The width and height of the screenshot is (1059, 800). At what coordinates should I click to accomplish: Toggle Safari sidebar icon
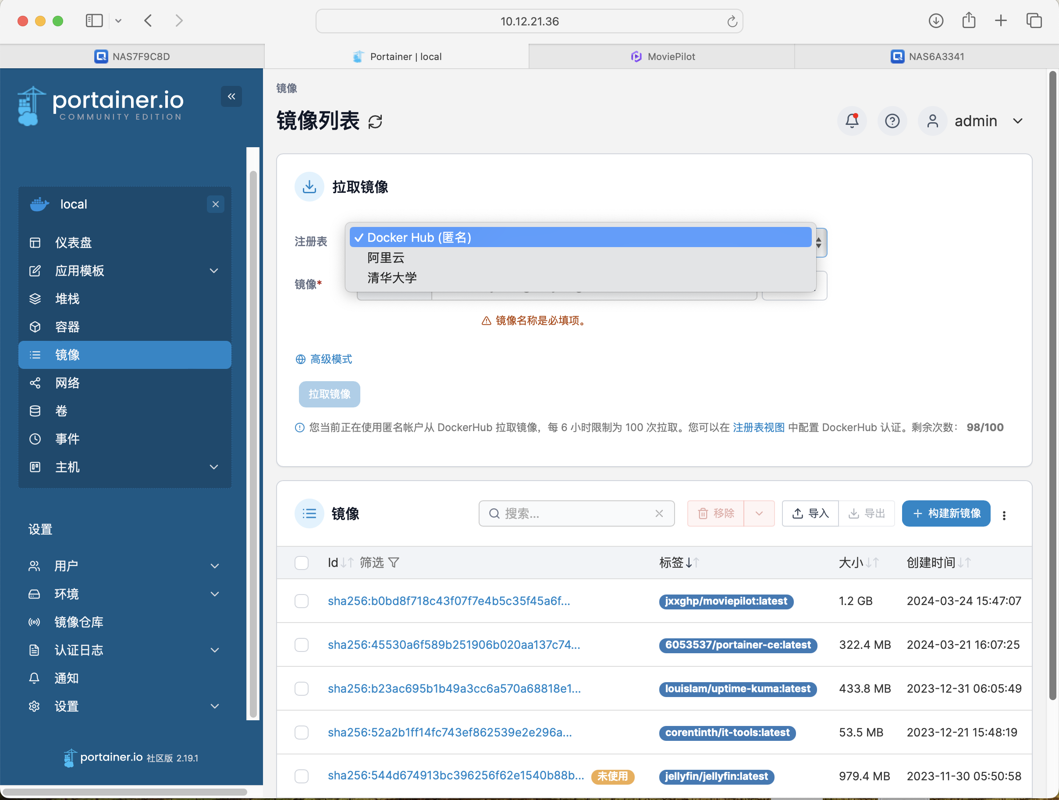(x=94, y=21)
